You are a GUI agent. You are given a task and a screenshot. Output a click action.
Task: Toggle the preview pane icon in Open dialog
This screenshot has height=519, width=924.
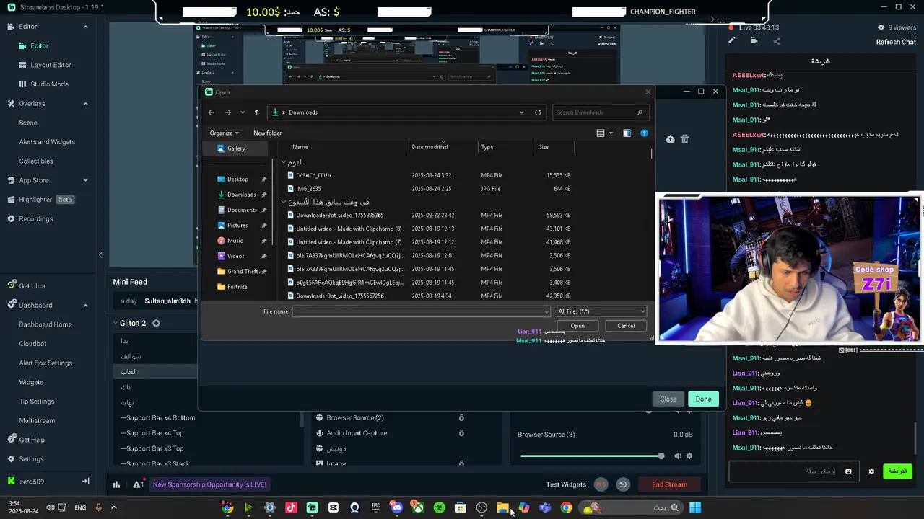(x=627, y=133)
